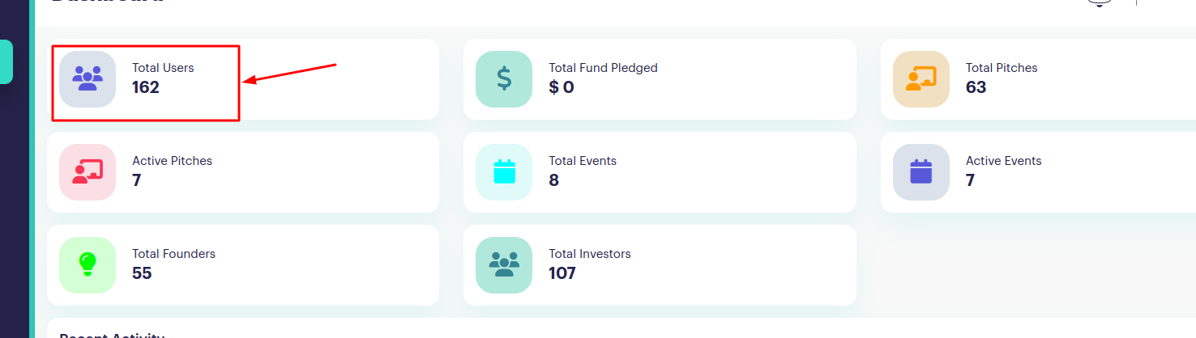Click the Total Investors count 107
This screenshot has height=338, width=1196.
(x=562, y=273)
